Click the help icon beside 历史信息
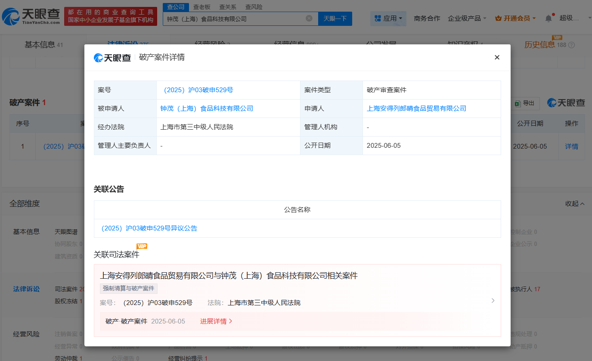The height and width of the screenshot is (361, 592). tap(572, 45)
